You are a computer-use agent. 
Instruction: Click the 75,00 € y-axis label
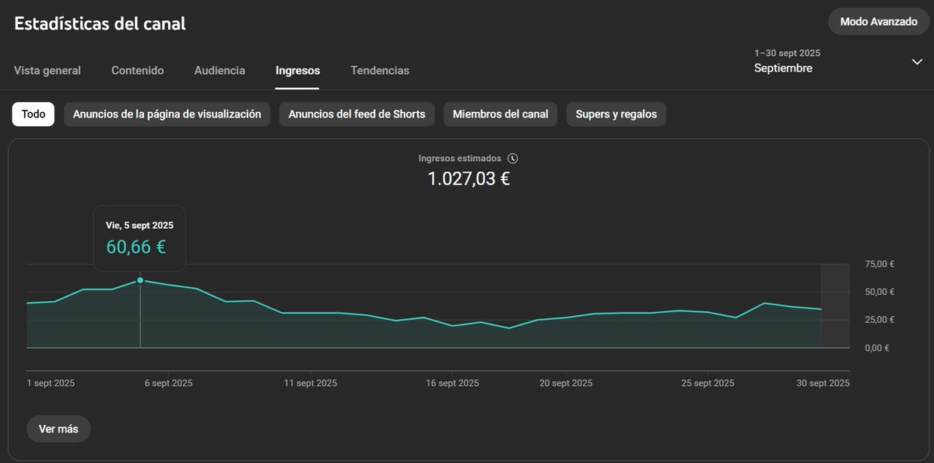pyautogui.click(x=880, y=264)
